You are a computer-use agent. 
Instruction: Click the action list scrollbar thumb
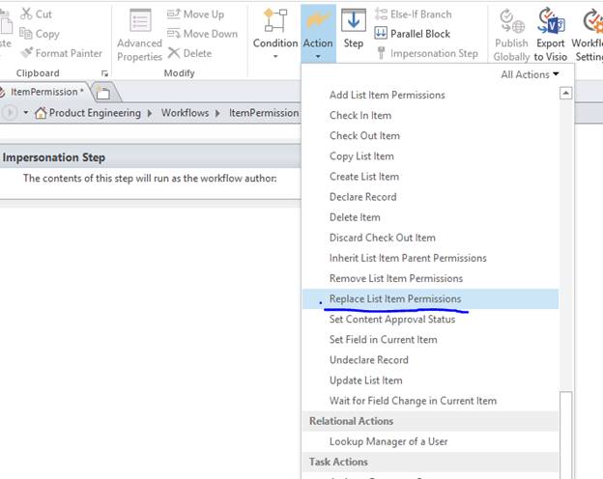pos(565,435)
